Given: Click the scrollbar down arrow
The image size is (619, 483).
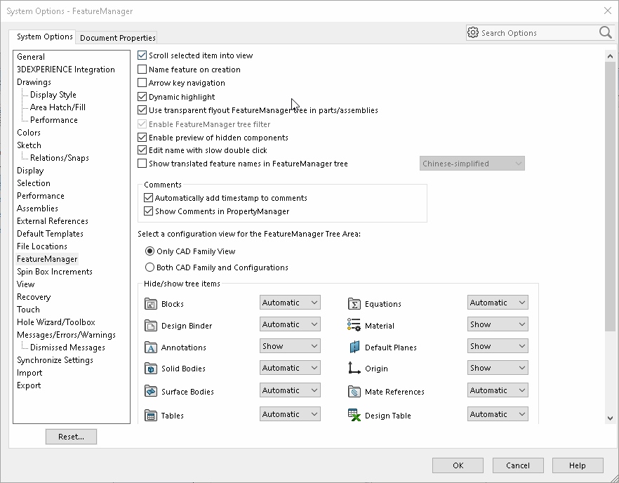Looking at the screenshot, I should coord(611,418).
